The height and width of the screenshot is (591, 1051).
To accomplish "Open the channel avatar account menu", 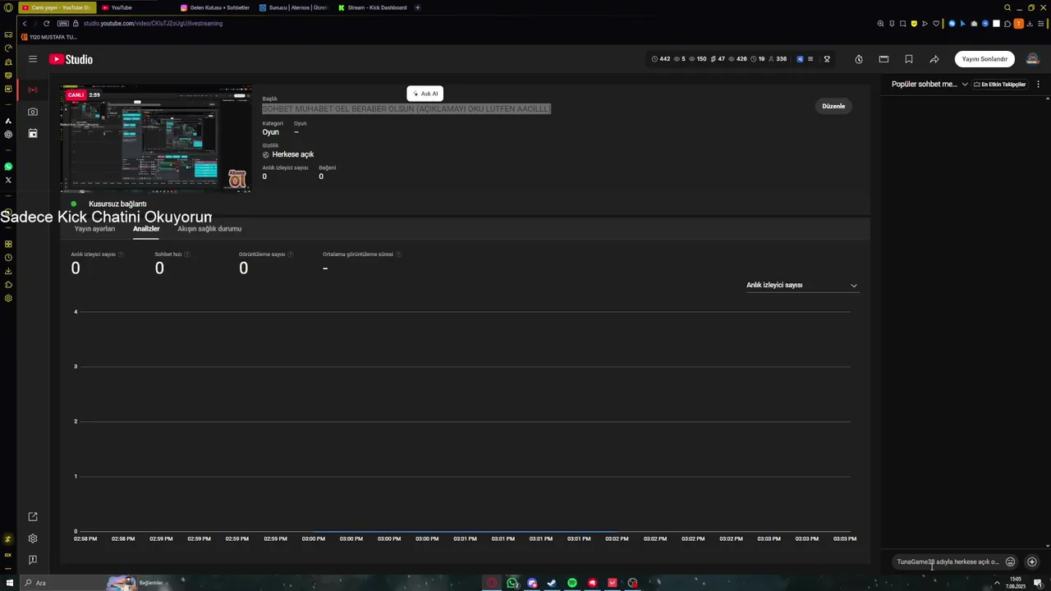I will coord(1033,59).
